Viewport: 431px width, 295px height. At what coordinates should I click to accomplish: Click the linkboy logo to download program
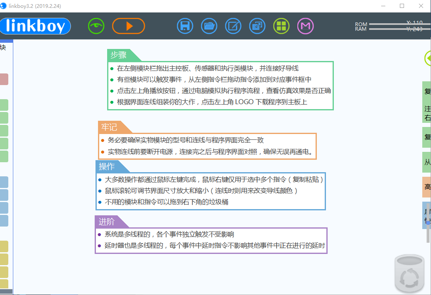click(x=35, y=26)
